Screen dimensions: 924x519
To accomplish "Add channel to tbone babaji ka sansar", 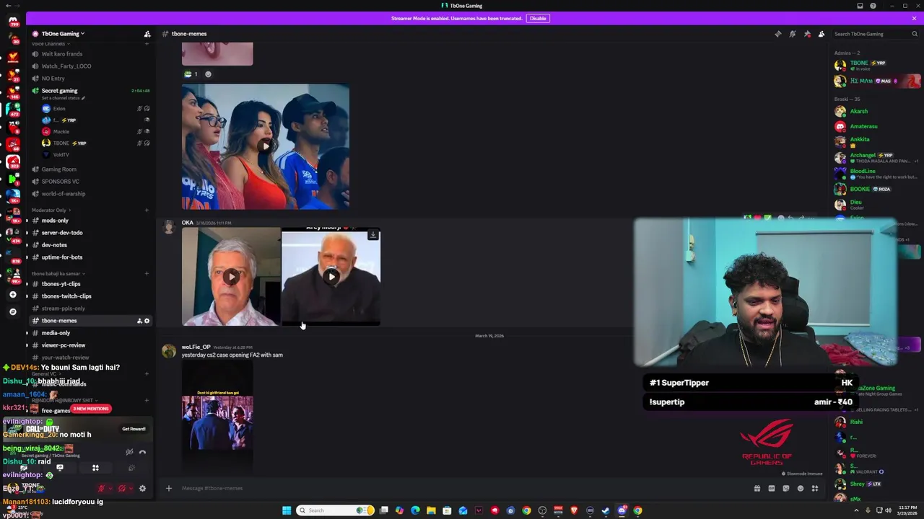I will coord(147,273).
